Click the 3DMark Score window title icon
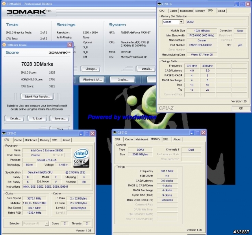This screenshot has width=252, height=235. (x=4, y=45)
